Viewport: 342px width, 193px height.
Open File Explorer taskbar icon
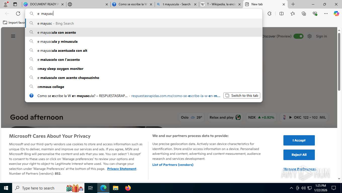115,188
